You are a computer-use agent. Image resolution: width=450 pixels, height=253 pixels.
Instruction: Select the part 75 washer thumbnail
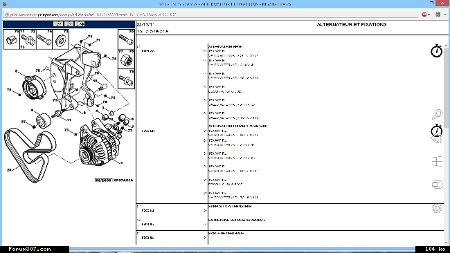(60, 39)
